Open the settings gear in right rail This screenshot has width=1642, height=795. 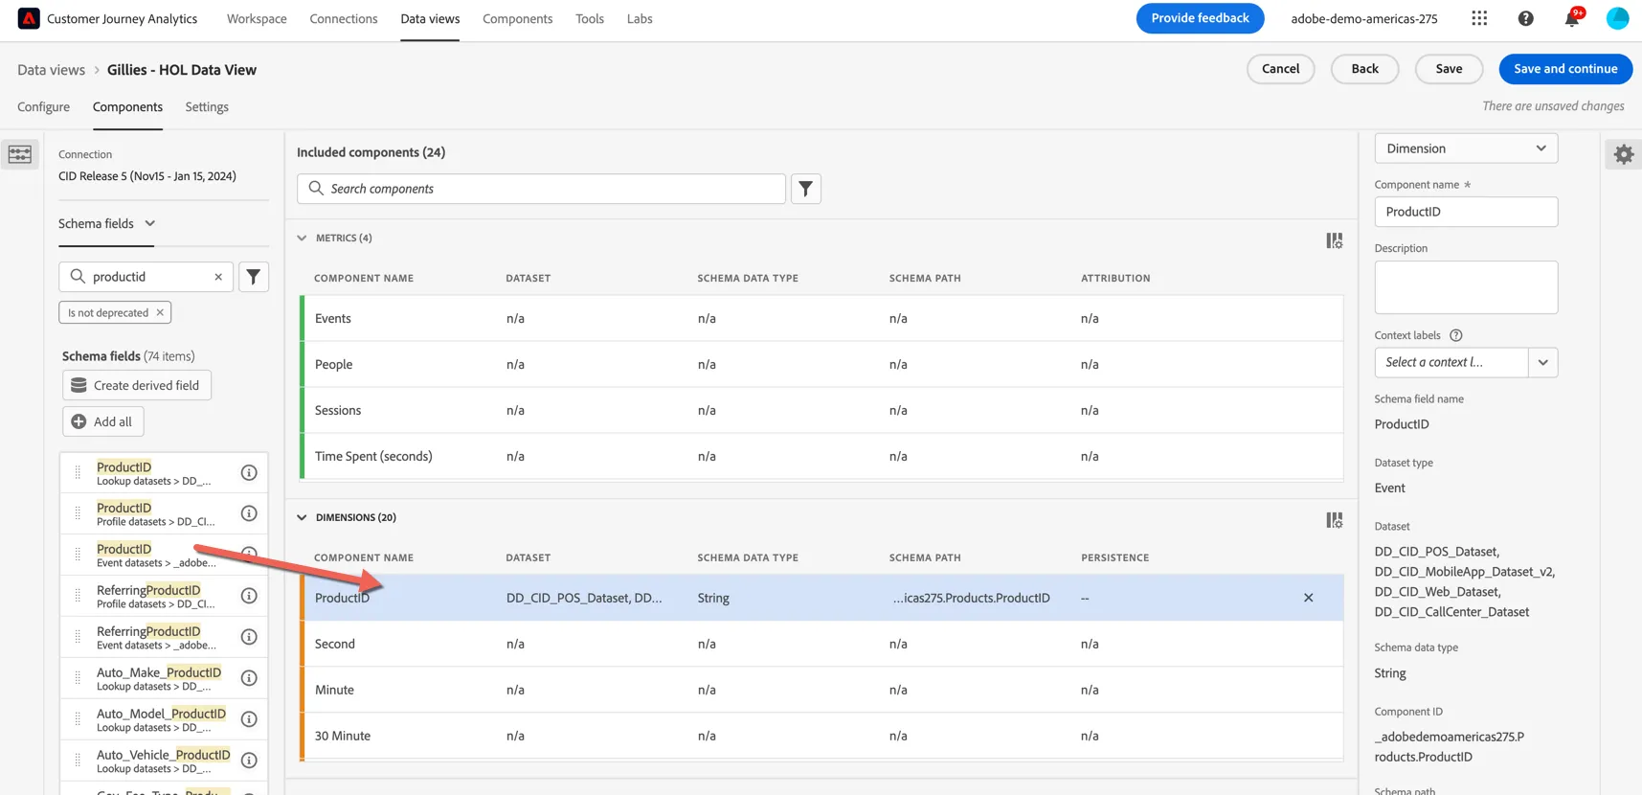(x=1624, y=154)
